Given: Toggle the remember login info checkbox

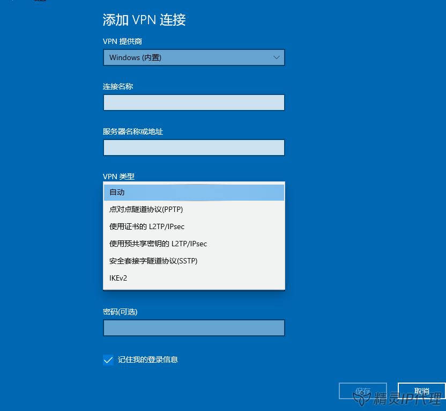Looking at the screenshot, I should pyautogui.click(x=108, y=359).
